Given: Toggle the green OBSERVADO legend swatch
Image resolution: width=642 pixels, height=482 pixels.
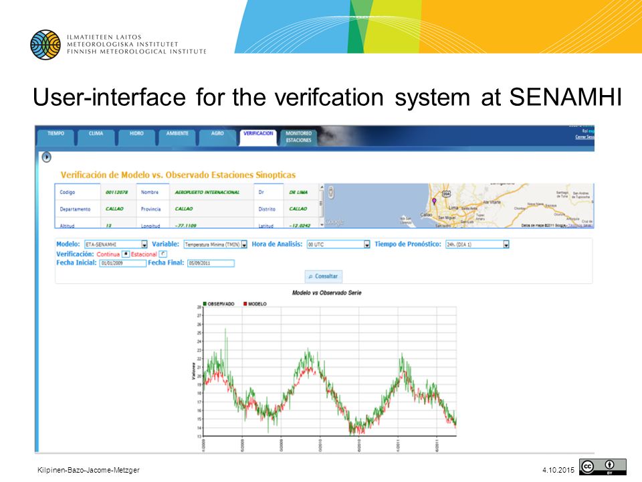Looking at the screenshot, I should [205, 304].
